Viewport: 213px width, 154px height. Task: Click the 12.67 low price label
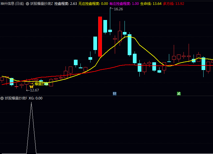coord(34,90)
